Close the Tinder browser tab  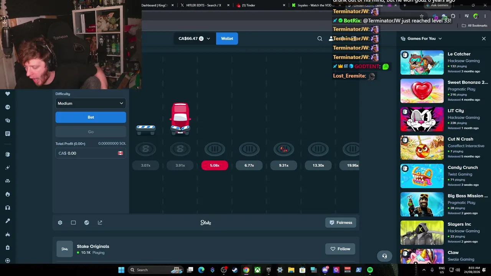click(284, 5)
